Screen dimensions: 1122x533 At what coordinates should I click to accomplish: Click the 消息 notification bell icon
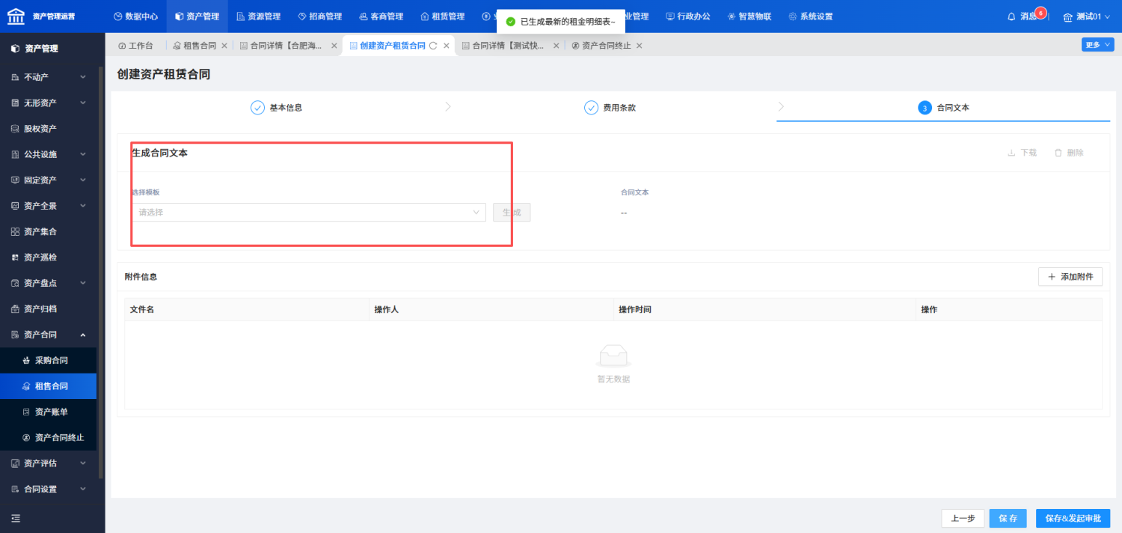pyautogui.click(x=1012, y=16)
